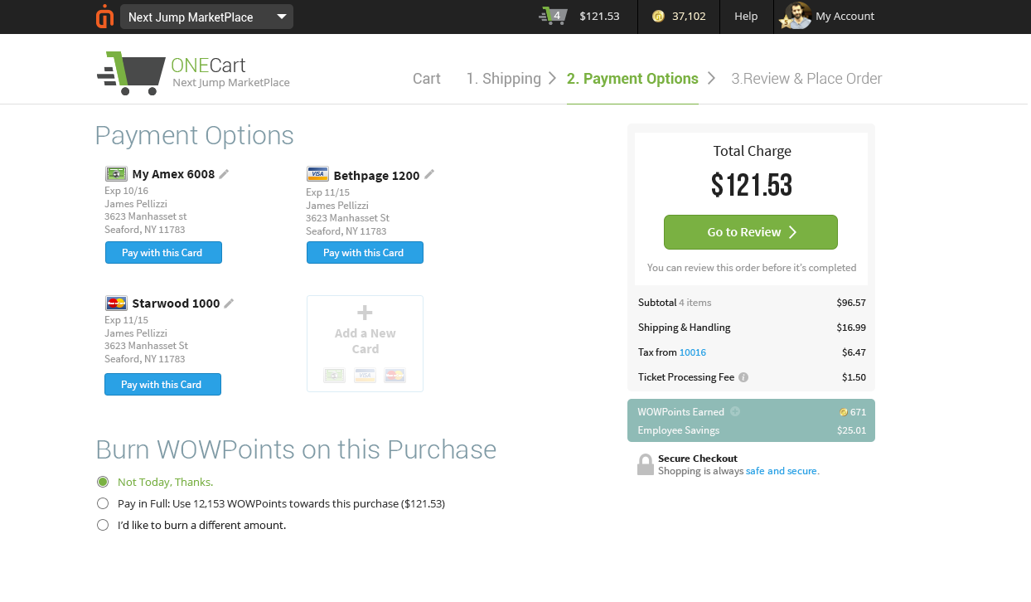Image resolution: width=1031 pixels, height=602 pixels.
Task: Edit Starwood 1000 card with pencil icon
Action: [229, 303]
